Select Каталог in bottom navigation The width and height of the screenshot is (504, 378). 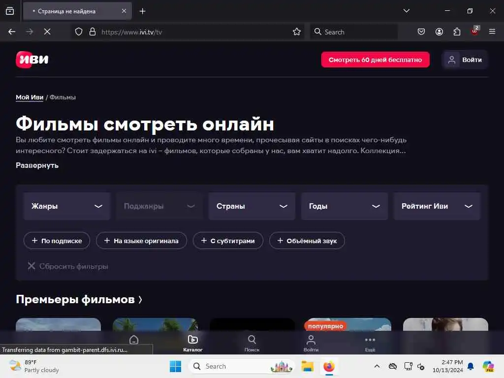(x=193, y=343)
